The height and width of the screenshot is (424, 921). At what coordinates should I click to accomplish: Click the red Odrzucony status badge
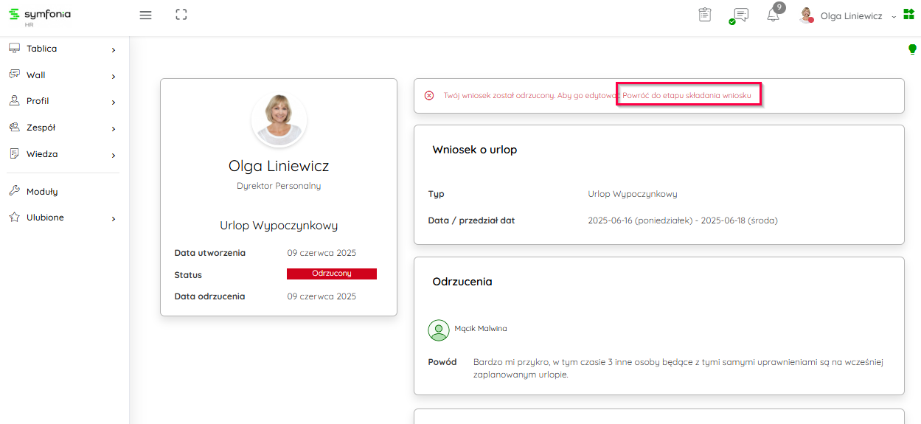click(331, 274)
